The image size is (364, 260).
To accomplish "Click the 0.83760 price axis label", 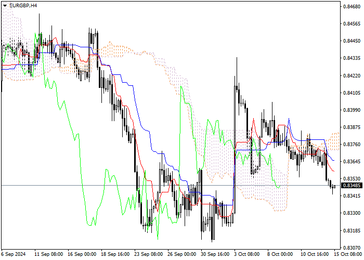I will click(x=352, y=145).
